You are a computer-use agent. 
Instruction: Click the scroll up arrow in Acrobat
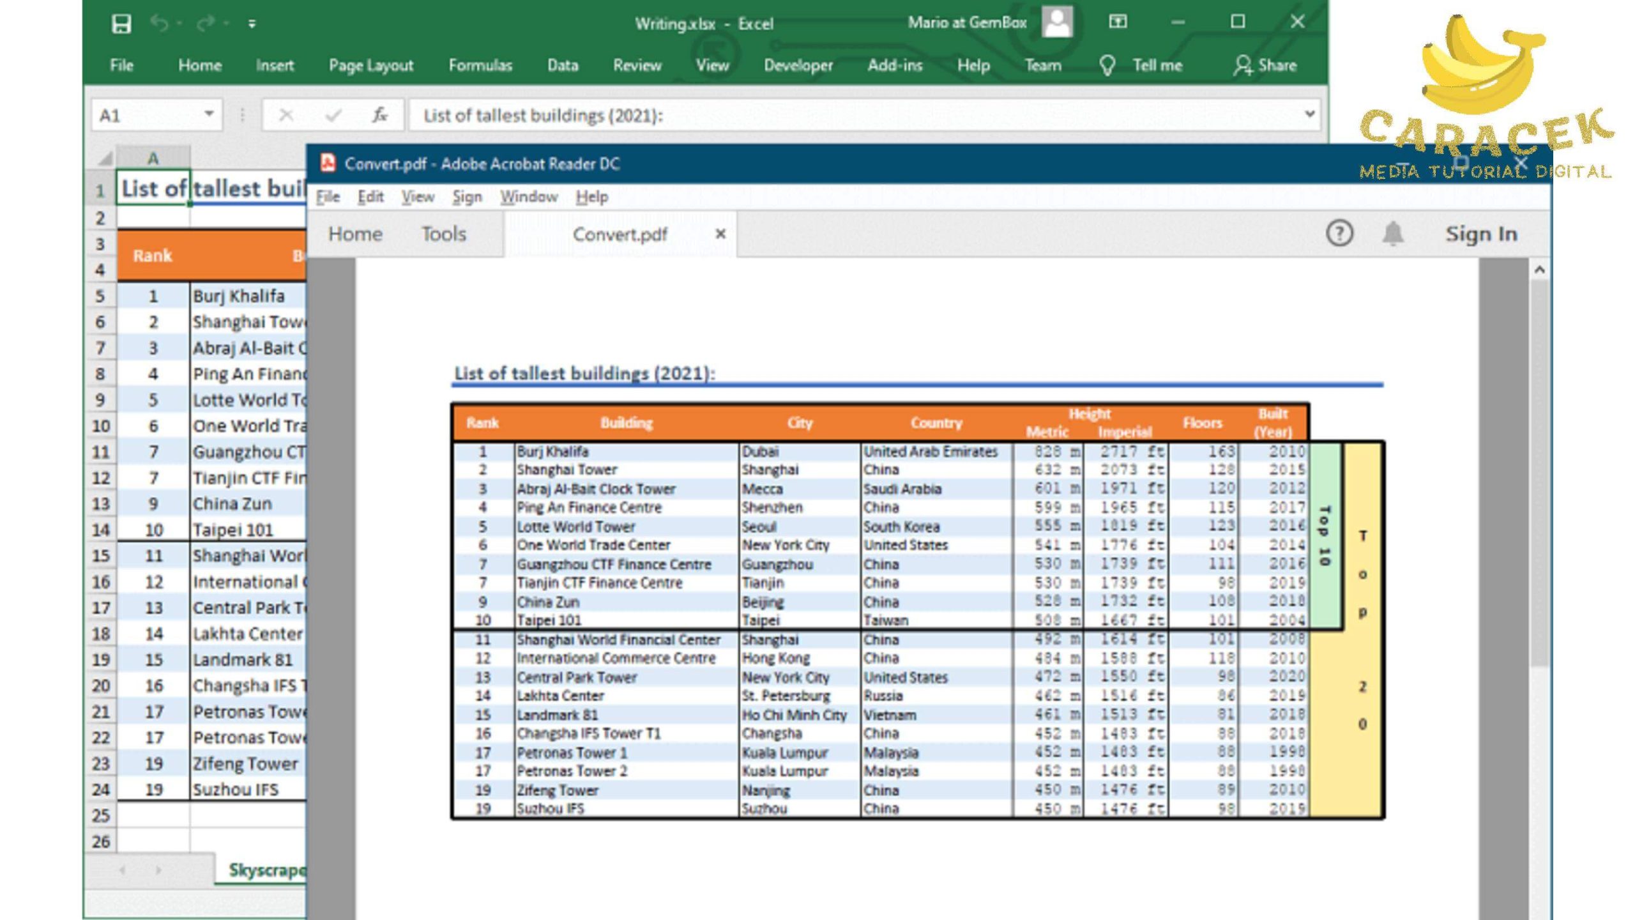tap(1540, 270)
